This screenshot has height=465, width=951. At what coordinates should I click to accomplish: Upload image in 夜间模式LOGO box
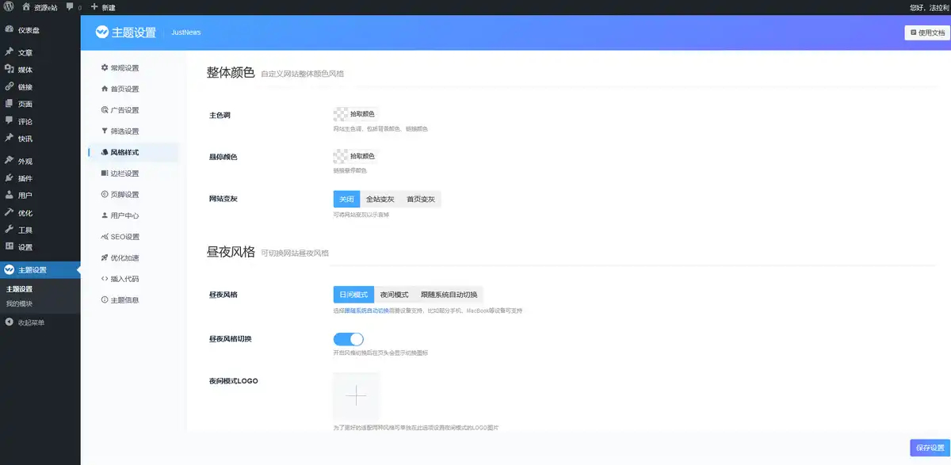tap(356, 395)
